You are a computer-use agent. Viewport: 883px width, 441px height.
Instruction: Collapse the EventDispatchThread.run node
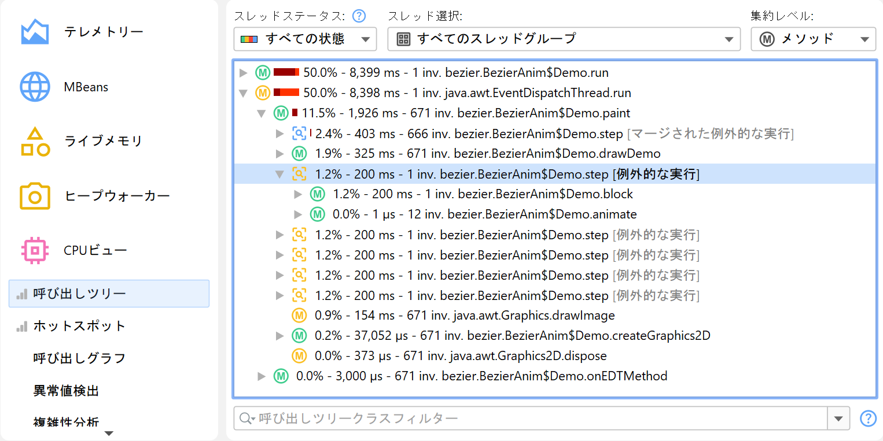tap(244, 93)
